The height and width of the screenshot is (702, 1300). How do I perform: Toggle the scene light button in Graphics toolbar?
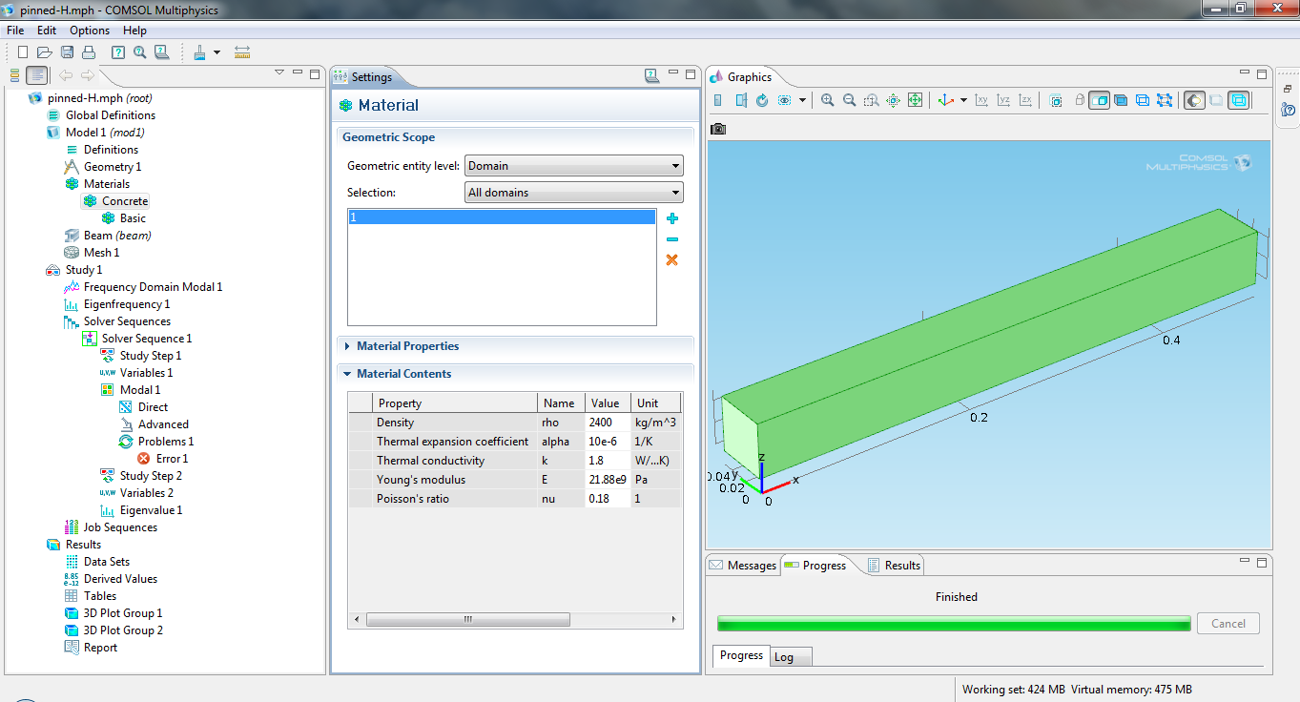point(1194,100)
